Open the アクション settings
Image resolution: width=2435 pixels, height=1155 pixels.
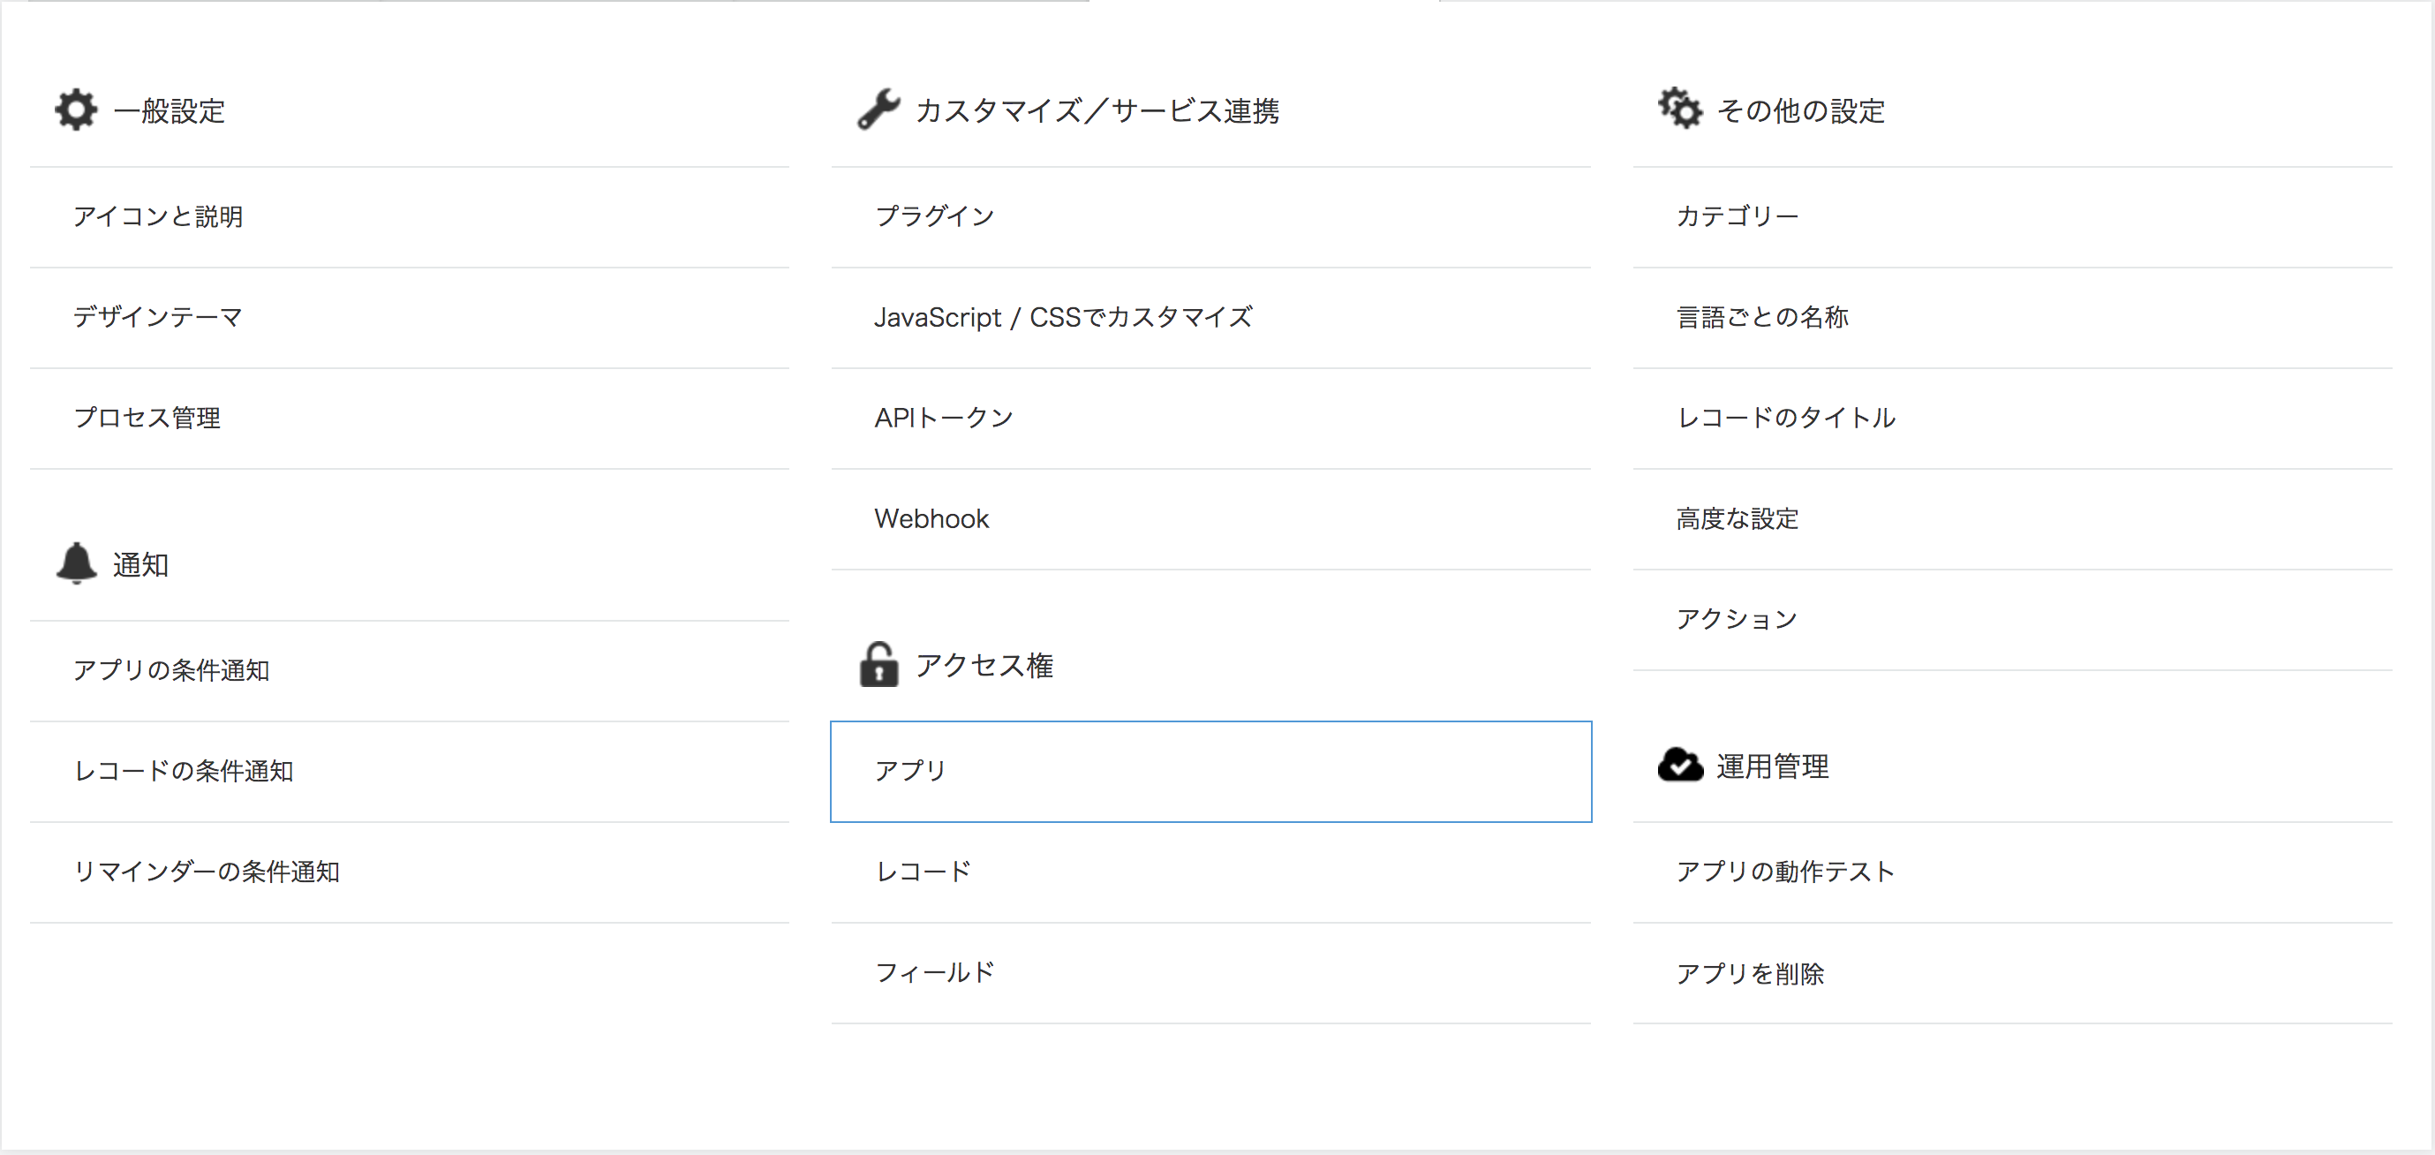point(2012,620)
